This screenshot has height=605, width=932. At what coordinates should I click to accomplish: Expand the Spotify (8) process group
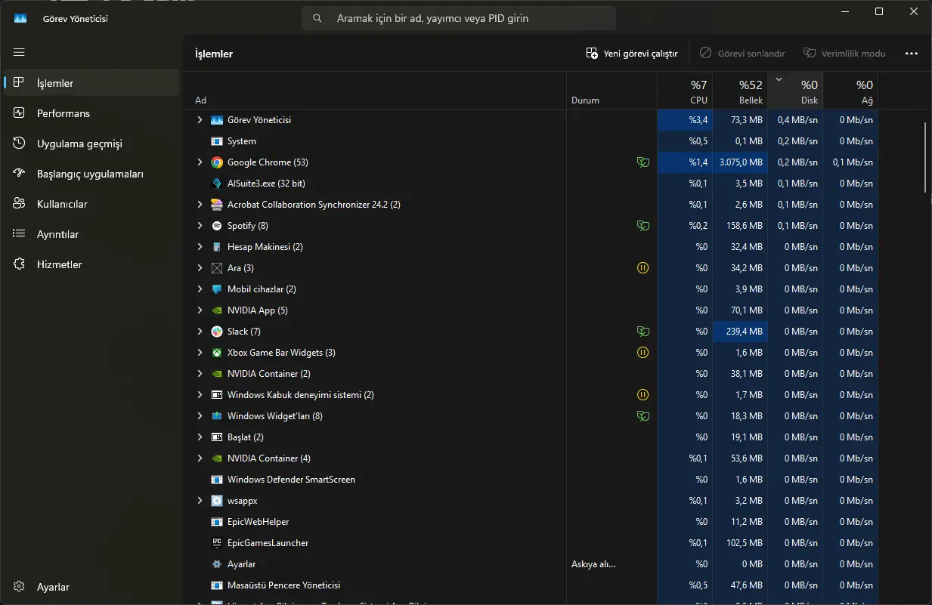tap(200, 226)
